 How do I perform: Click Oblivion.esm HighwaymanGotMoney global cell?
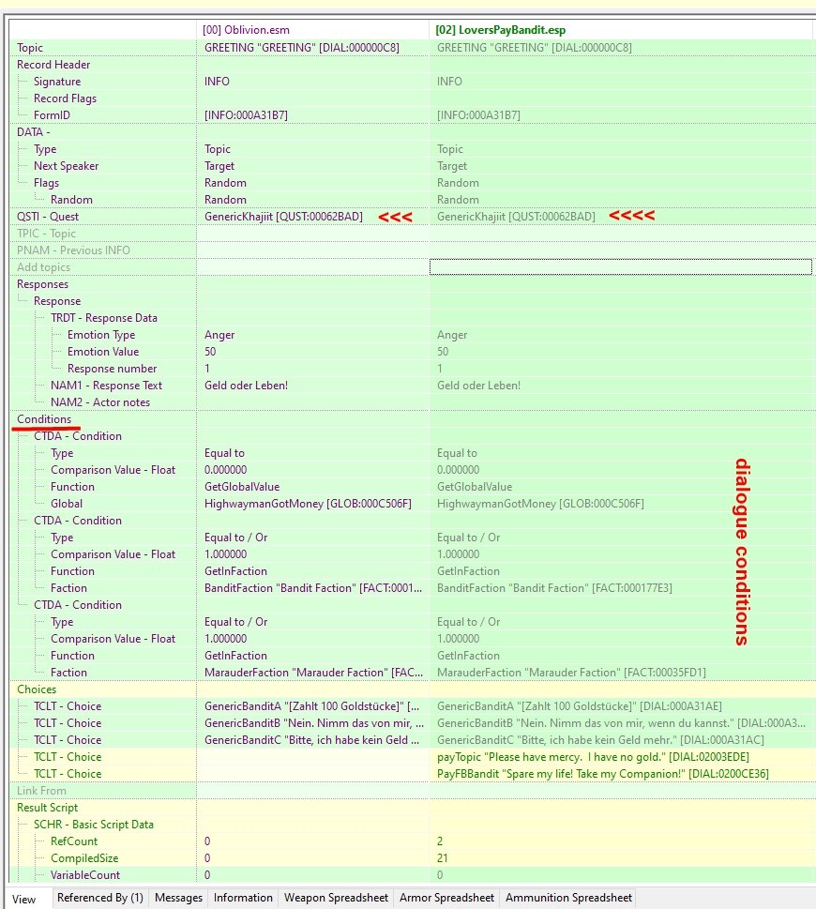(x=313, y=503)
